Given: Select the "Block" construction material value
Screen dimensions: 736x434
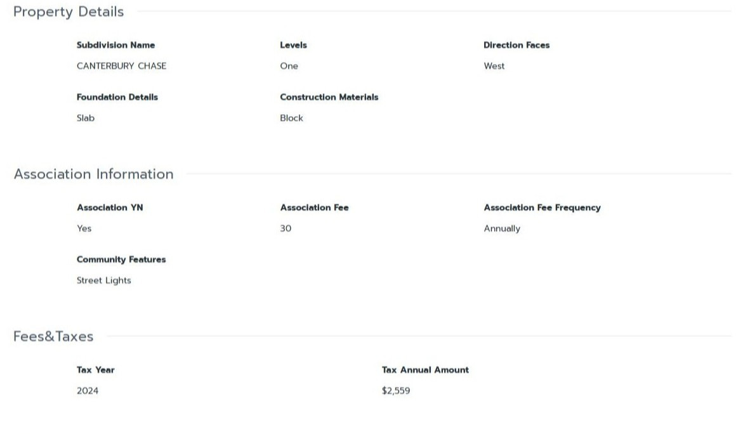Looking at the screenshot, I should pyautogui.click(x=291, y=118).
